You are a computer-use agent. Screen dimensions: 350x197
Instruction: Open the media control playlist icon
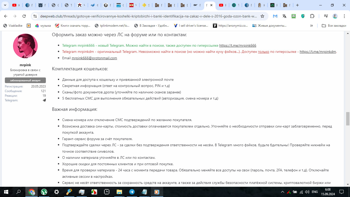tap(326, 16)
